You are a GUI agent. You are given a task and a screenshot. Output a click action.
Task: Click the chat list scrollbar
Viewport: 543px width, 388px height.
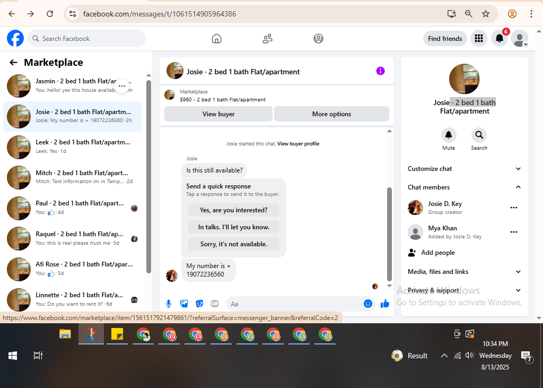[148, 177]
